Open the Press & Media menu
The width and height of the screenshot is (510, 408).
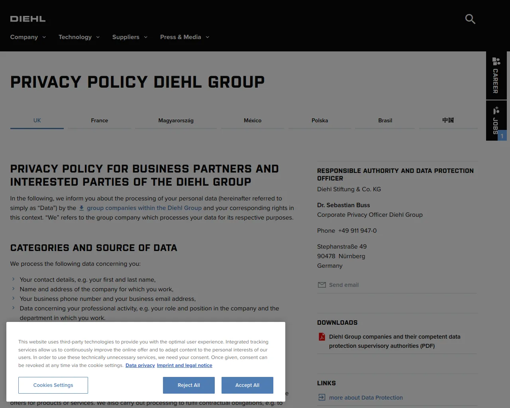184,37
